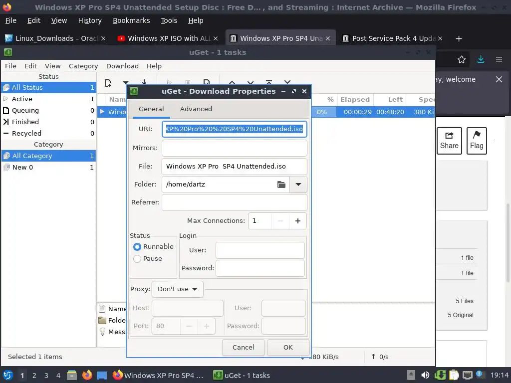The image size is (511, 383).
Task: Click the network monitor tray icon
Action: click(467, 375)
